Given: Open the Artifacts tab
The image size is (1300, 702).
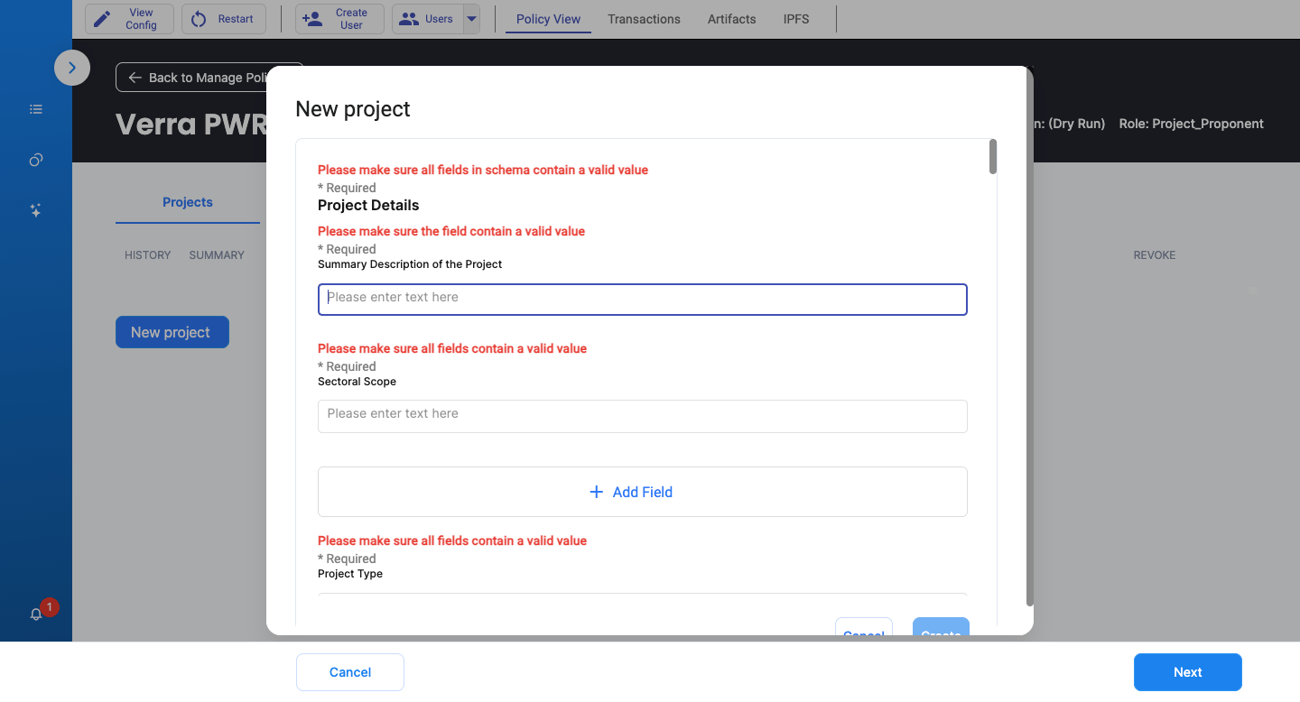Looking at the screenshot, I should tap(732, 19).
